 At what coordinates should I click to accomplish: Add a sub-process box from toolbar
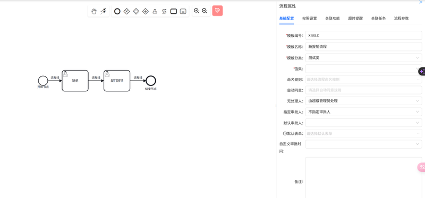point(183,11)
